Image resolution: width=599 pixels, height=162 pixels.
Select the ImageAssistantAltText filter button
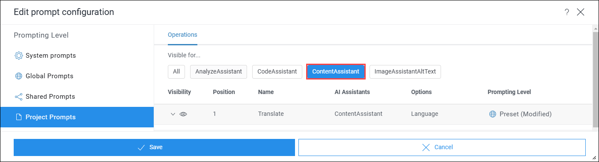click(405, 71)
